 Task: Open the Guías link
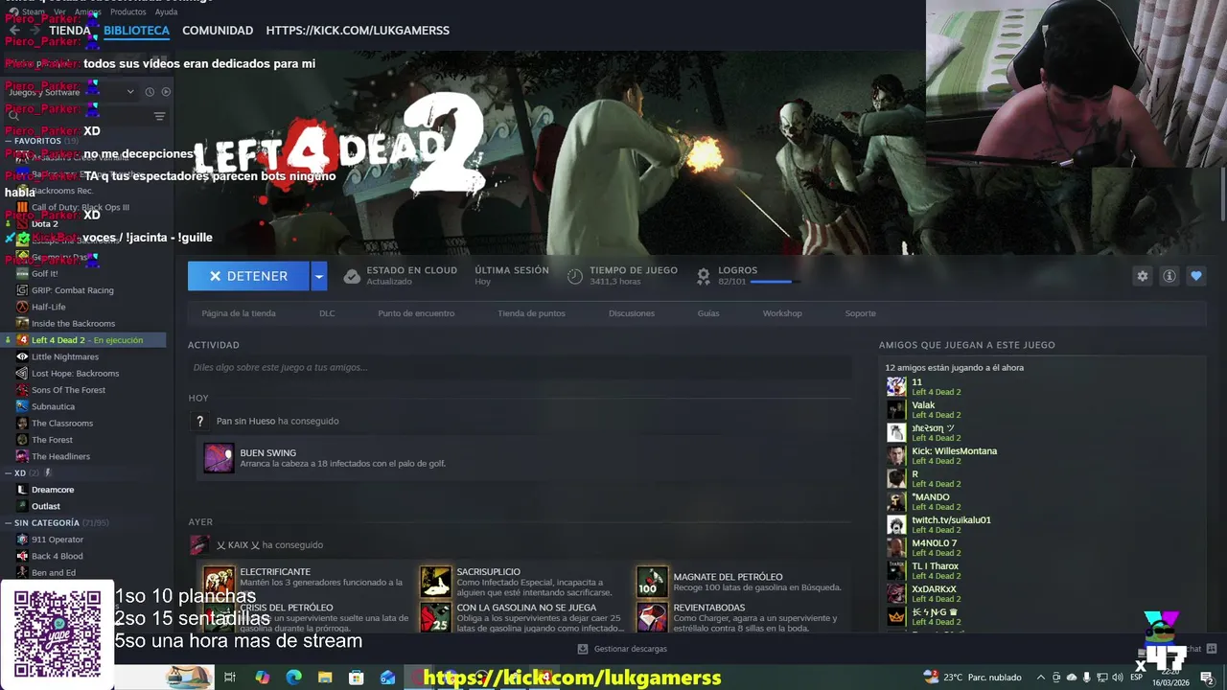coord(708,313)
